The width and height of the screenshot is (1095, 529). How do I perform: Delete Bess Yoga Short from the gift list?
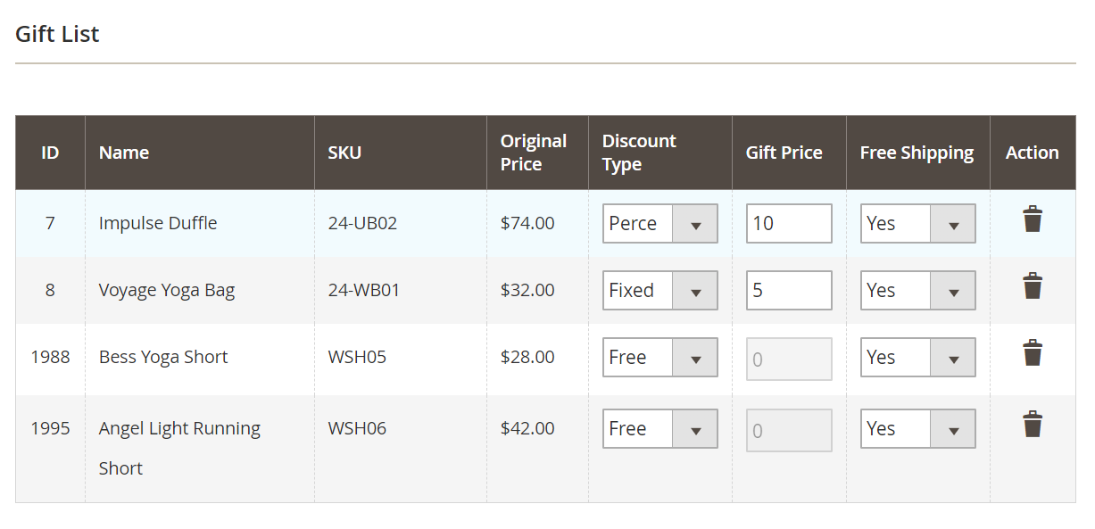coord(1033,351)
